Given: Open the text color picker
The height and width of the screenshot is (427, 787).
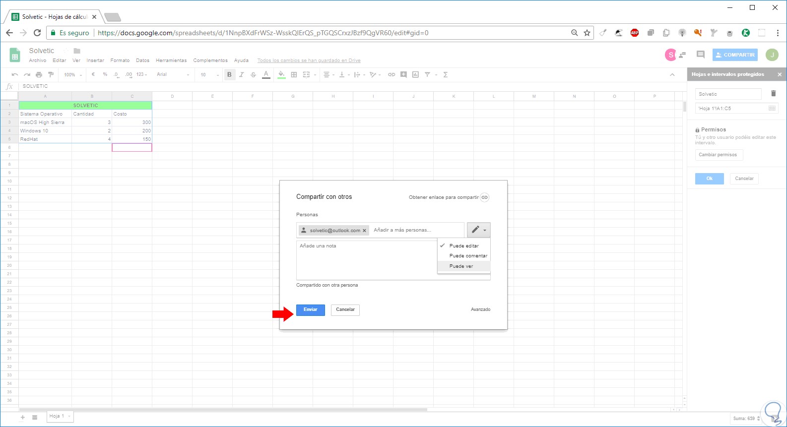Looking at the screenshot, I should point(266,75).
